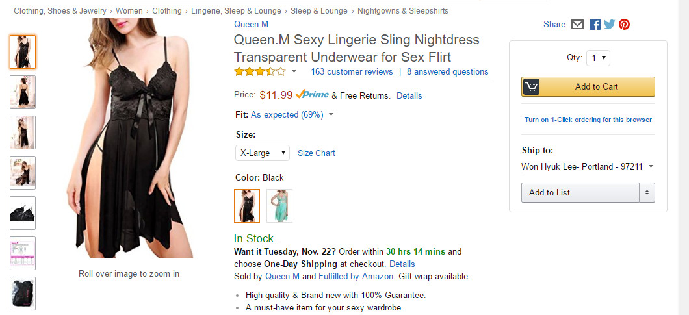Open the Qty quantity dropdown

pos(598,58)
